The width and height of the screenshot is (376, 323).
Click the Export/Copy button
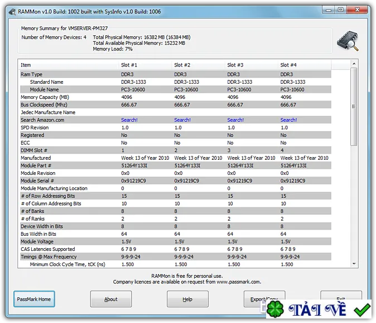(x=264, y=299)
